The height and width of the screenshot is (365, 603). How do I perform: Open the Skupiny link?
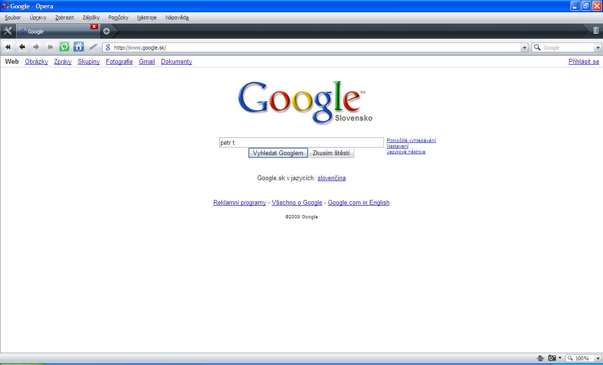point(89,61)
